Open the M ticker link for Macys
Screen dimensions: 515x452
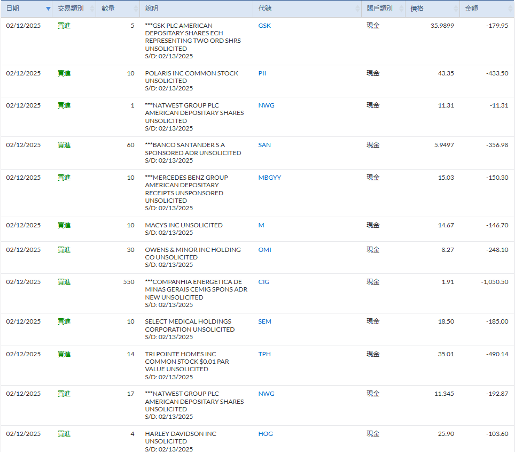coord(261,225)
